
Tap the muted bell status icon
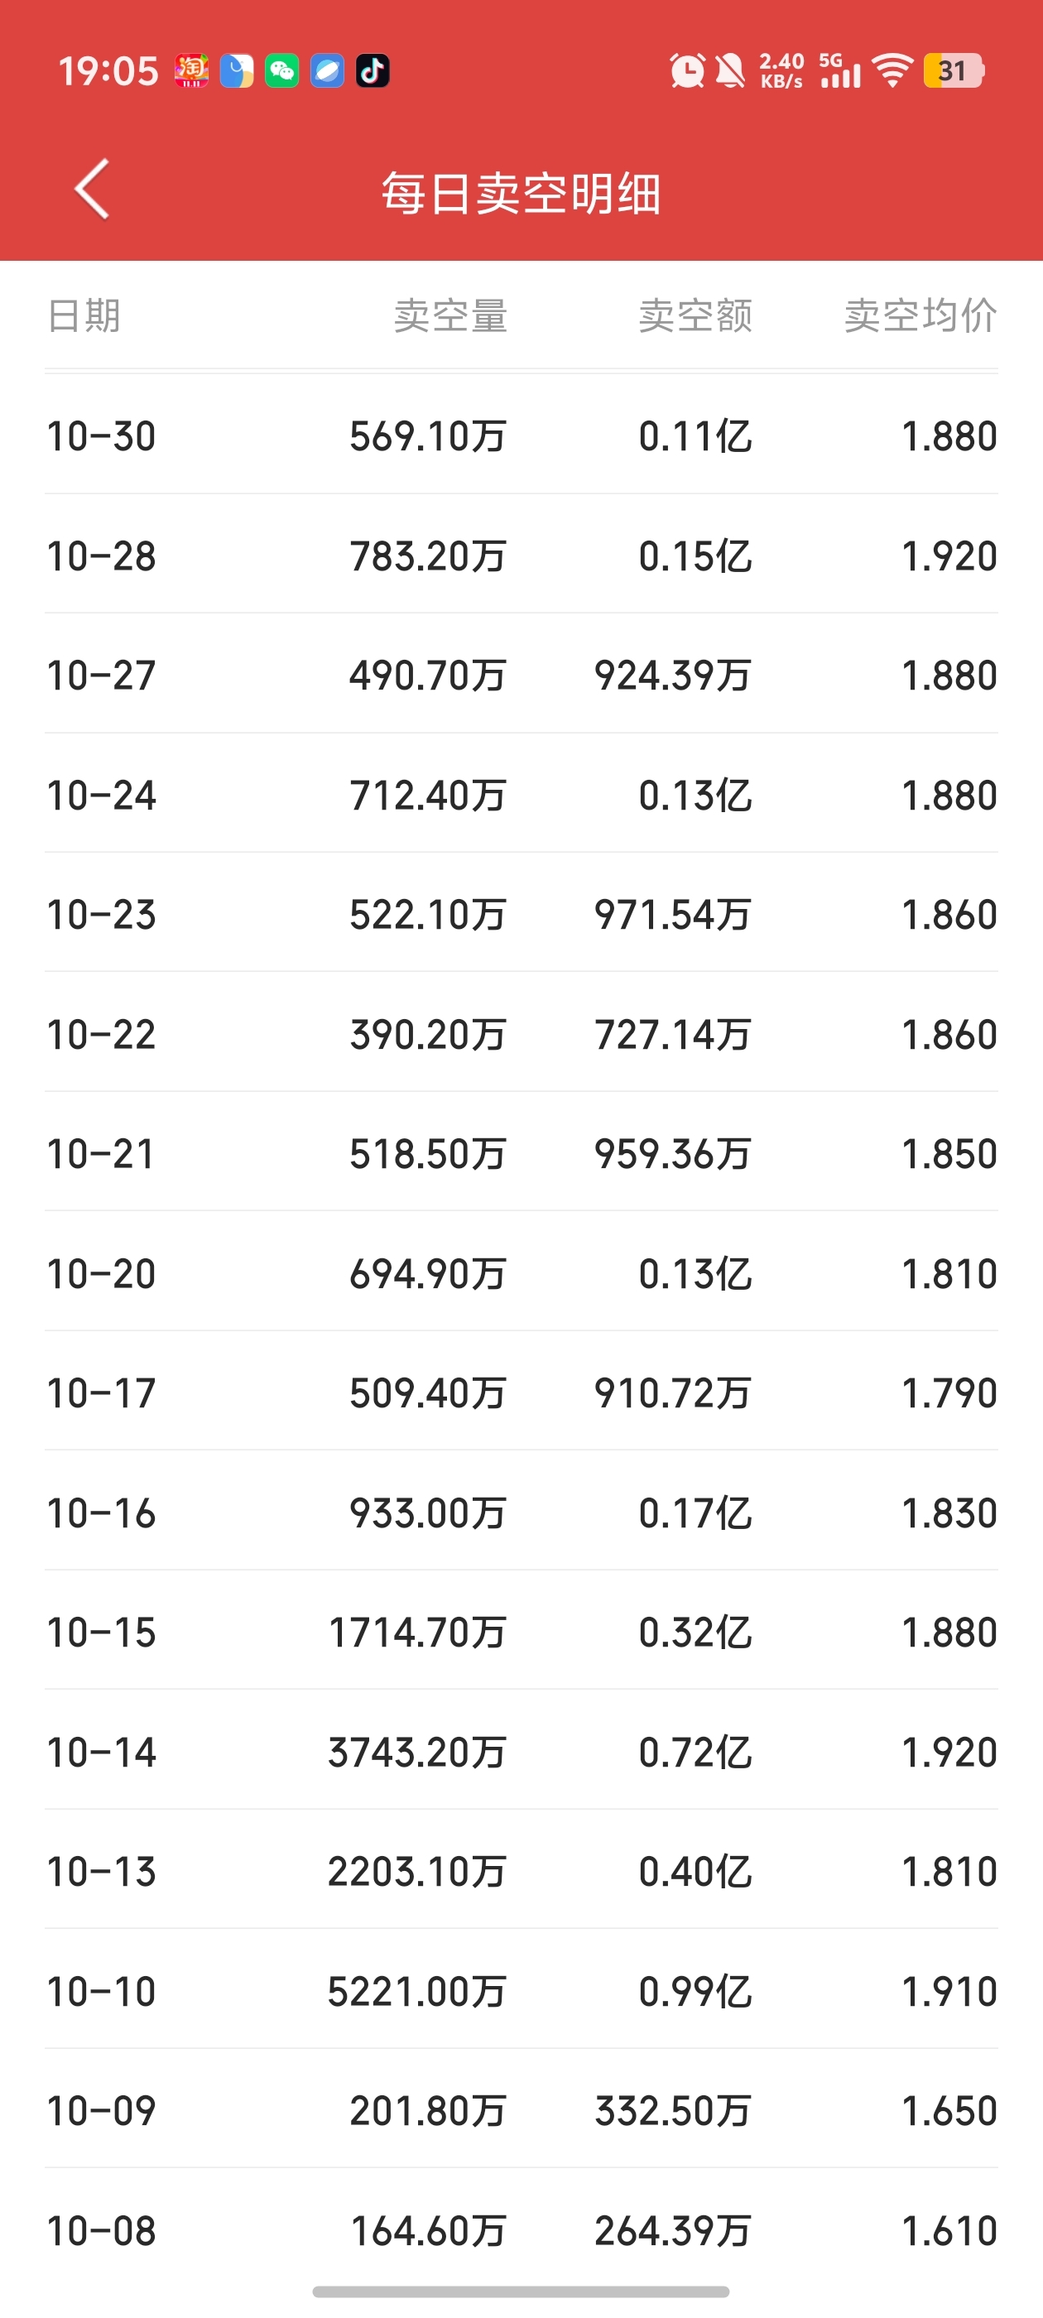tap(730, 70)
